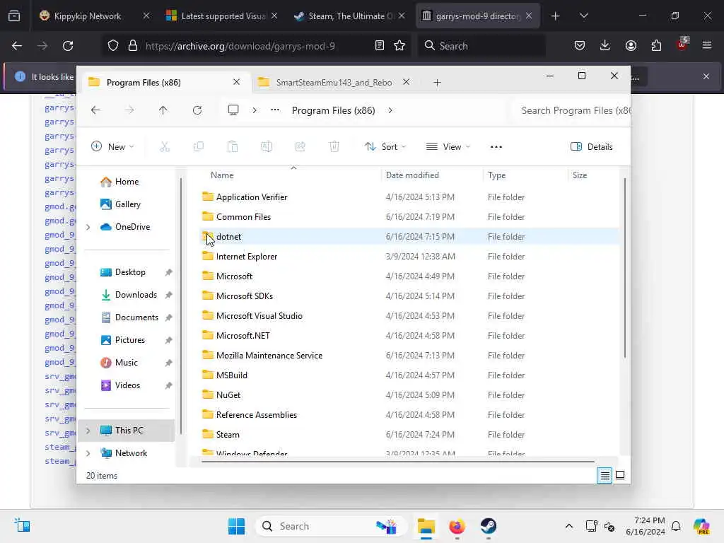
Task: Expand the OneDrive tree node
Action: [88, 227]
